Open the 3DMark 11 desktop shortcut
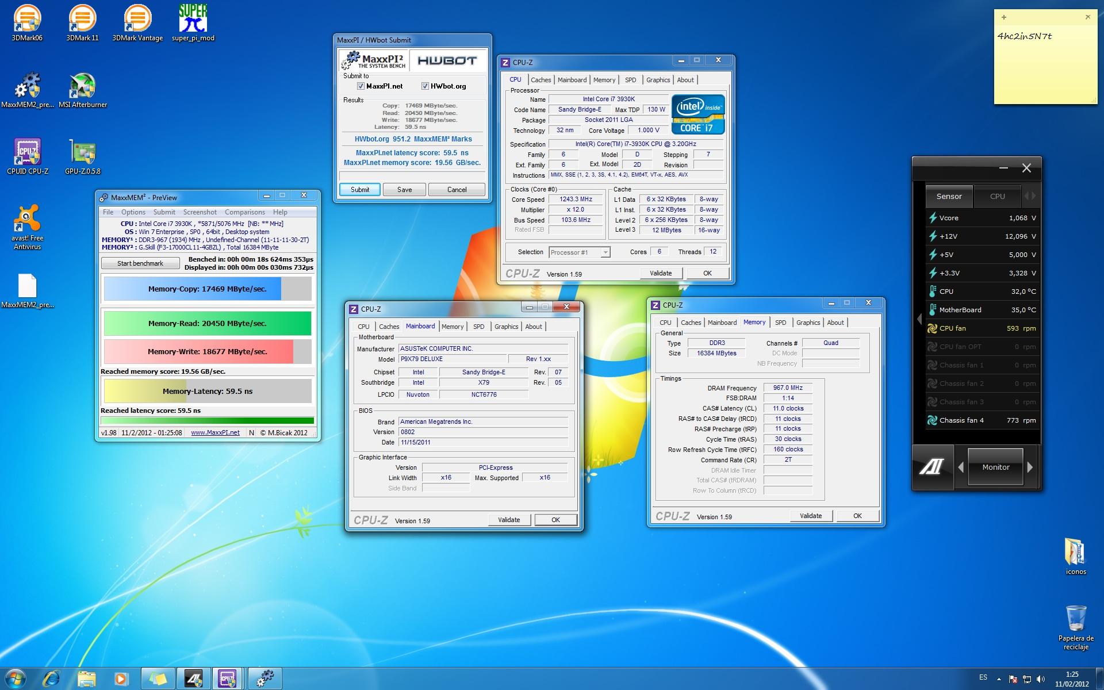Screen dimensions: 1104x690 82,23
